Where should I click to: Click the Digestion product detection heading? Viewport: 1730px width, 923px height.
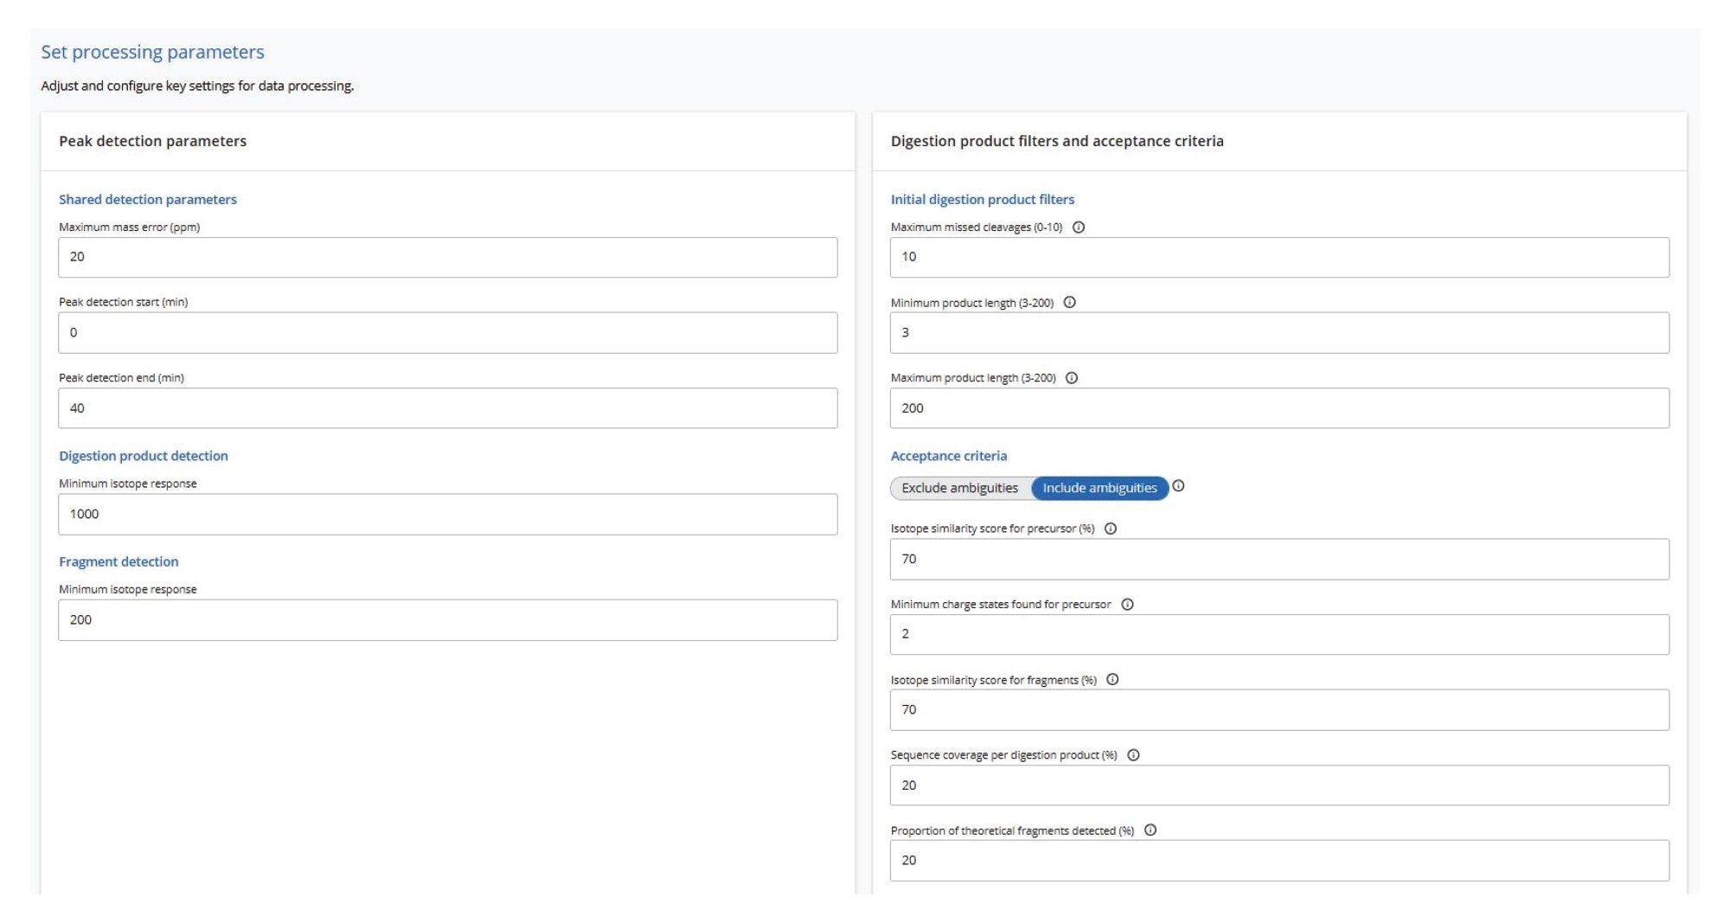(143, 455)
